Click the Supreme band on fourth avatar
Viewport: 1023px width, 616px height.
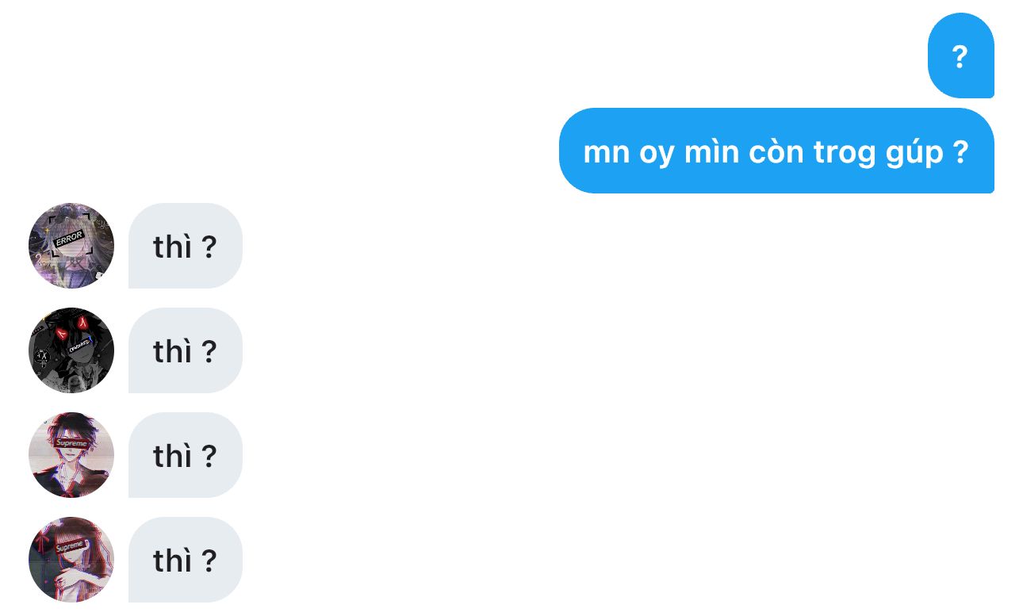click(70, 546)
